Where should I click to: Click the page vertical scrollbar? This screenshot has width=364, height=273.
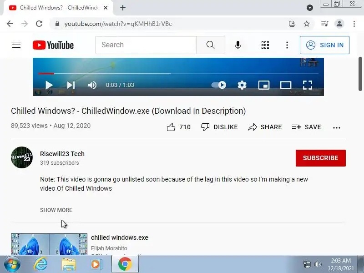[360, 74]
